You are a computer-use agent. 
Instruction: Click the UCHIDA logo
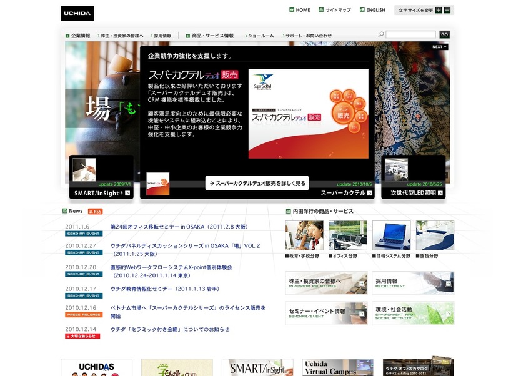[77, 13]
